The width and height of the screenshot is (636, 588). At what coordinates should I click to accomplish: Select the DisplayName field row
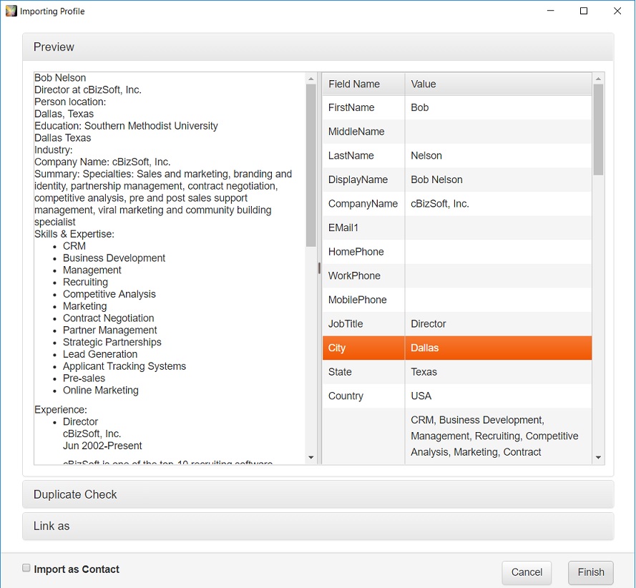point(457,180)
